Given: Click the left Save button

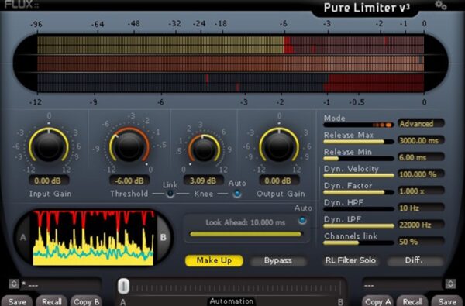Looking at the screenshot, I should tap(17, 301).
